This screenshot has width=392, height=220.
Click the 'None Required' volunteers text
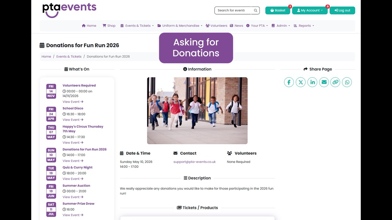pyautogui.click(x=239, y=162)
